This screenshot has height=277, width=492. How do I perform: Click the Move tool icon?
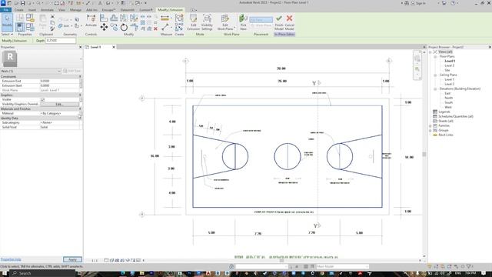(104, 27)
